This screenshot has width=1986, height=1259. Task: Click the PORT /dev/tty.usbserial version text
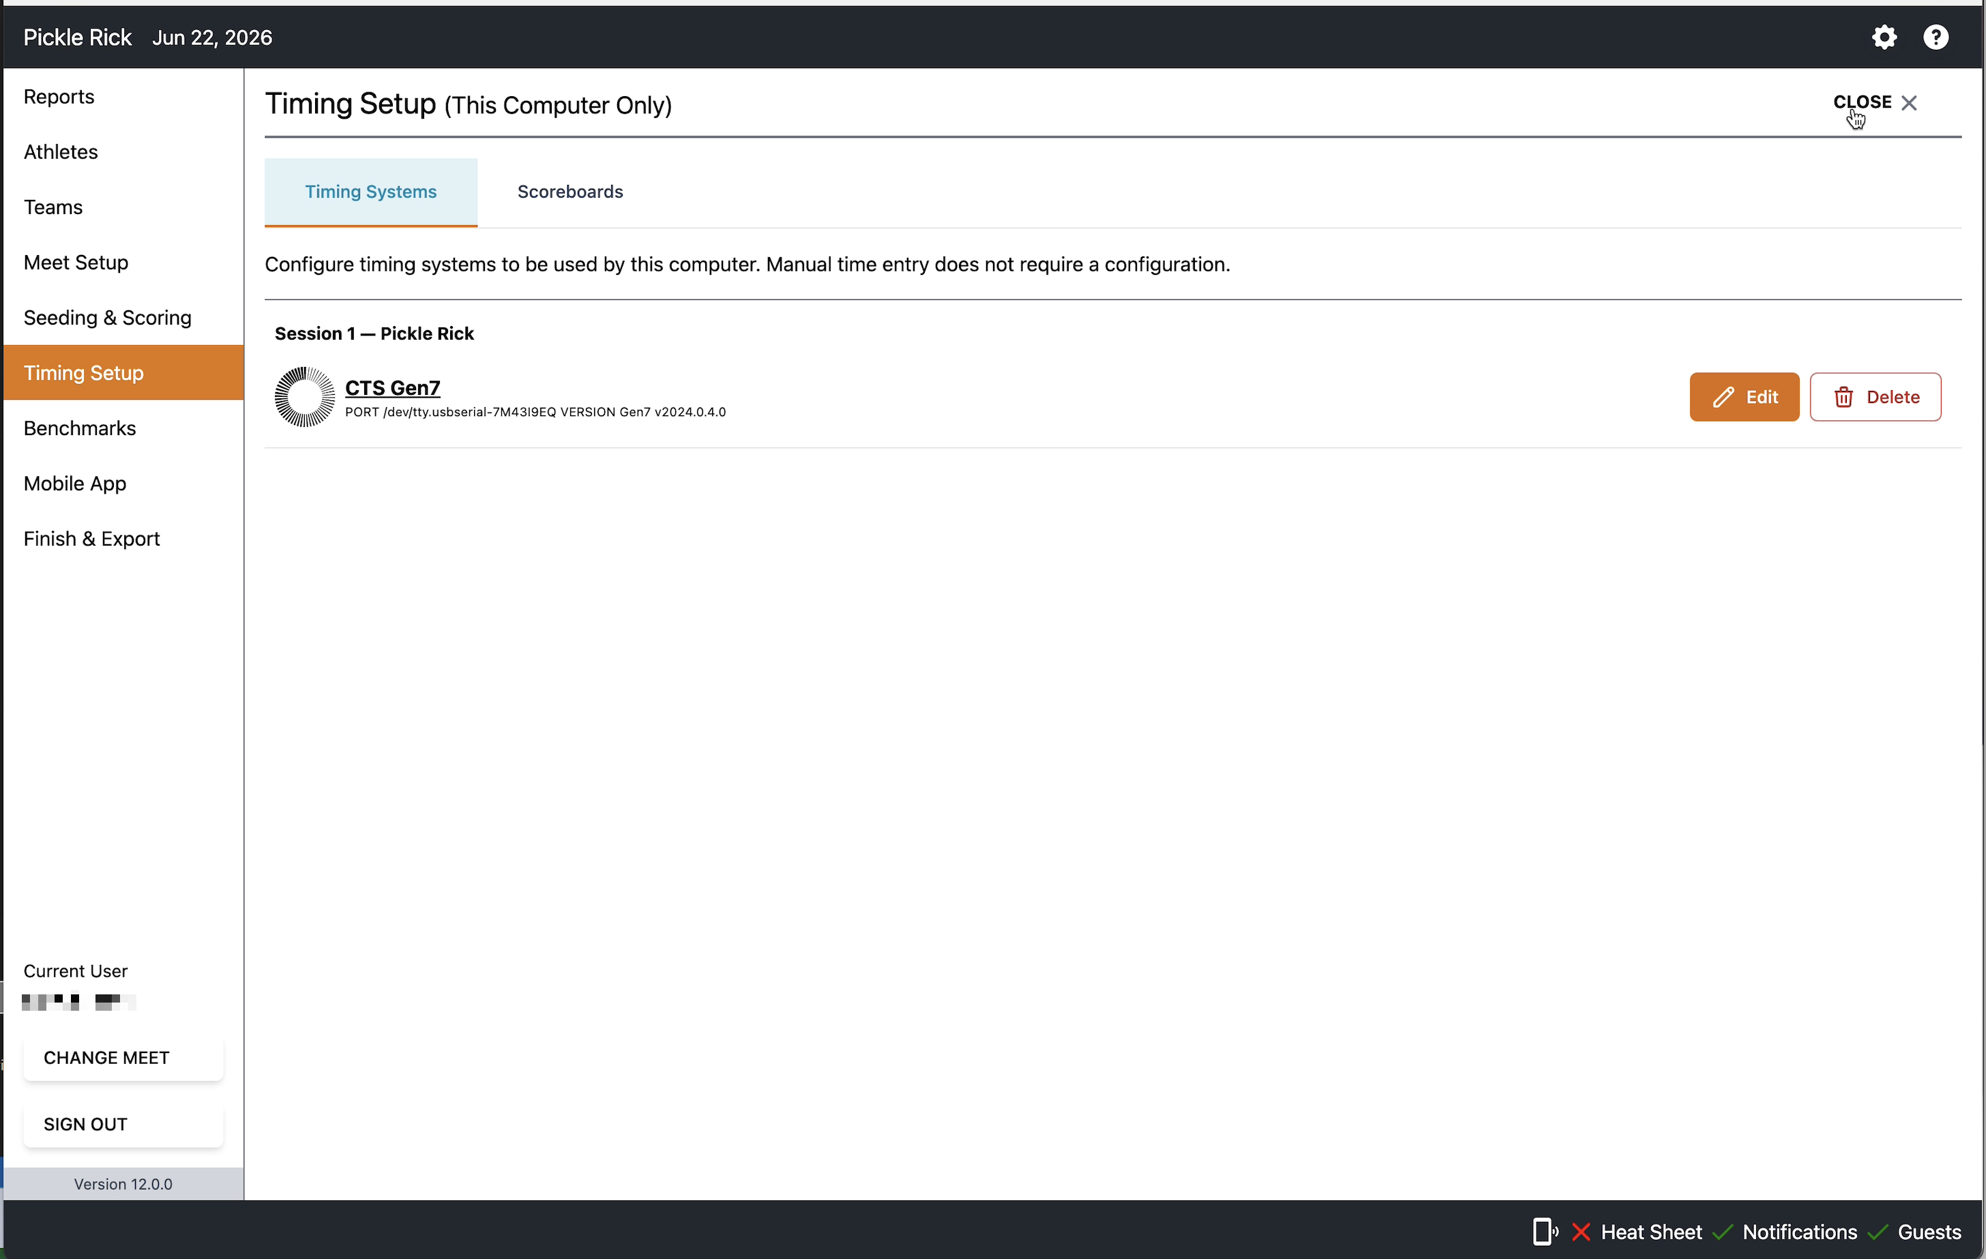click(535, 413)
